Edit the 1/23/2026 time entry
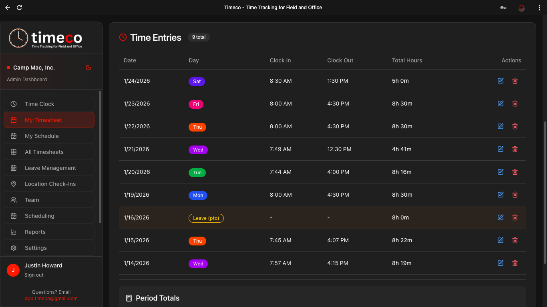 501,104
